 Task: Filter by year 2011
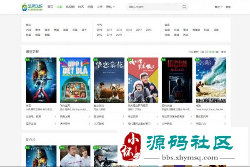[109, 34]
